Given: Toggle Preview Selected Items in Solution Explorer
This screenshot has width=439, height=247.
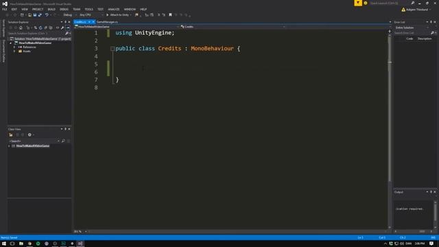Looking at the screenshot, I should coord(68,27).
